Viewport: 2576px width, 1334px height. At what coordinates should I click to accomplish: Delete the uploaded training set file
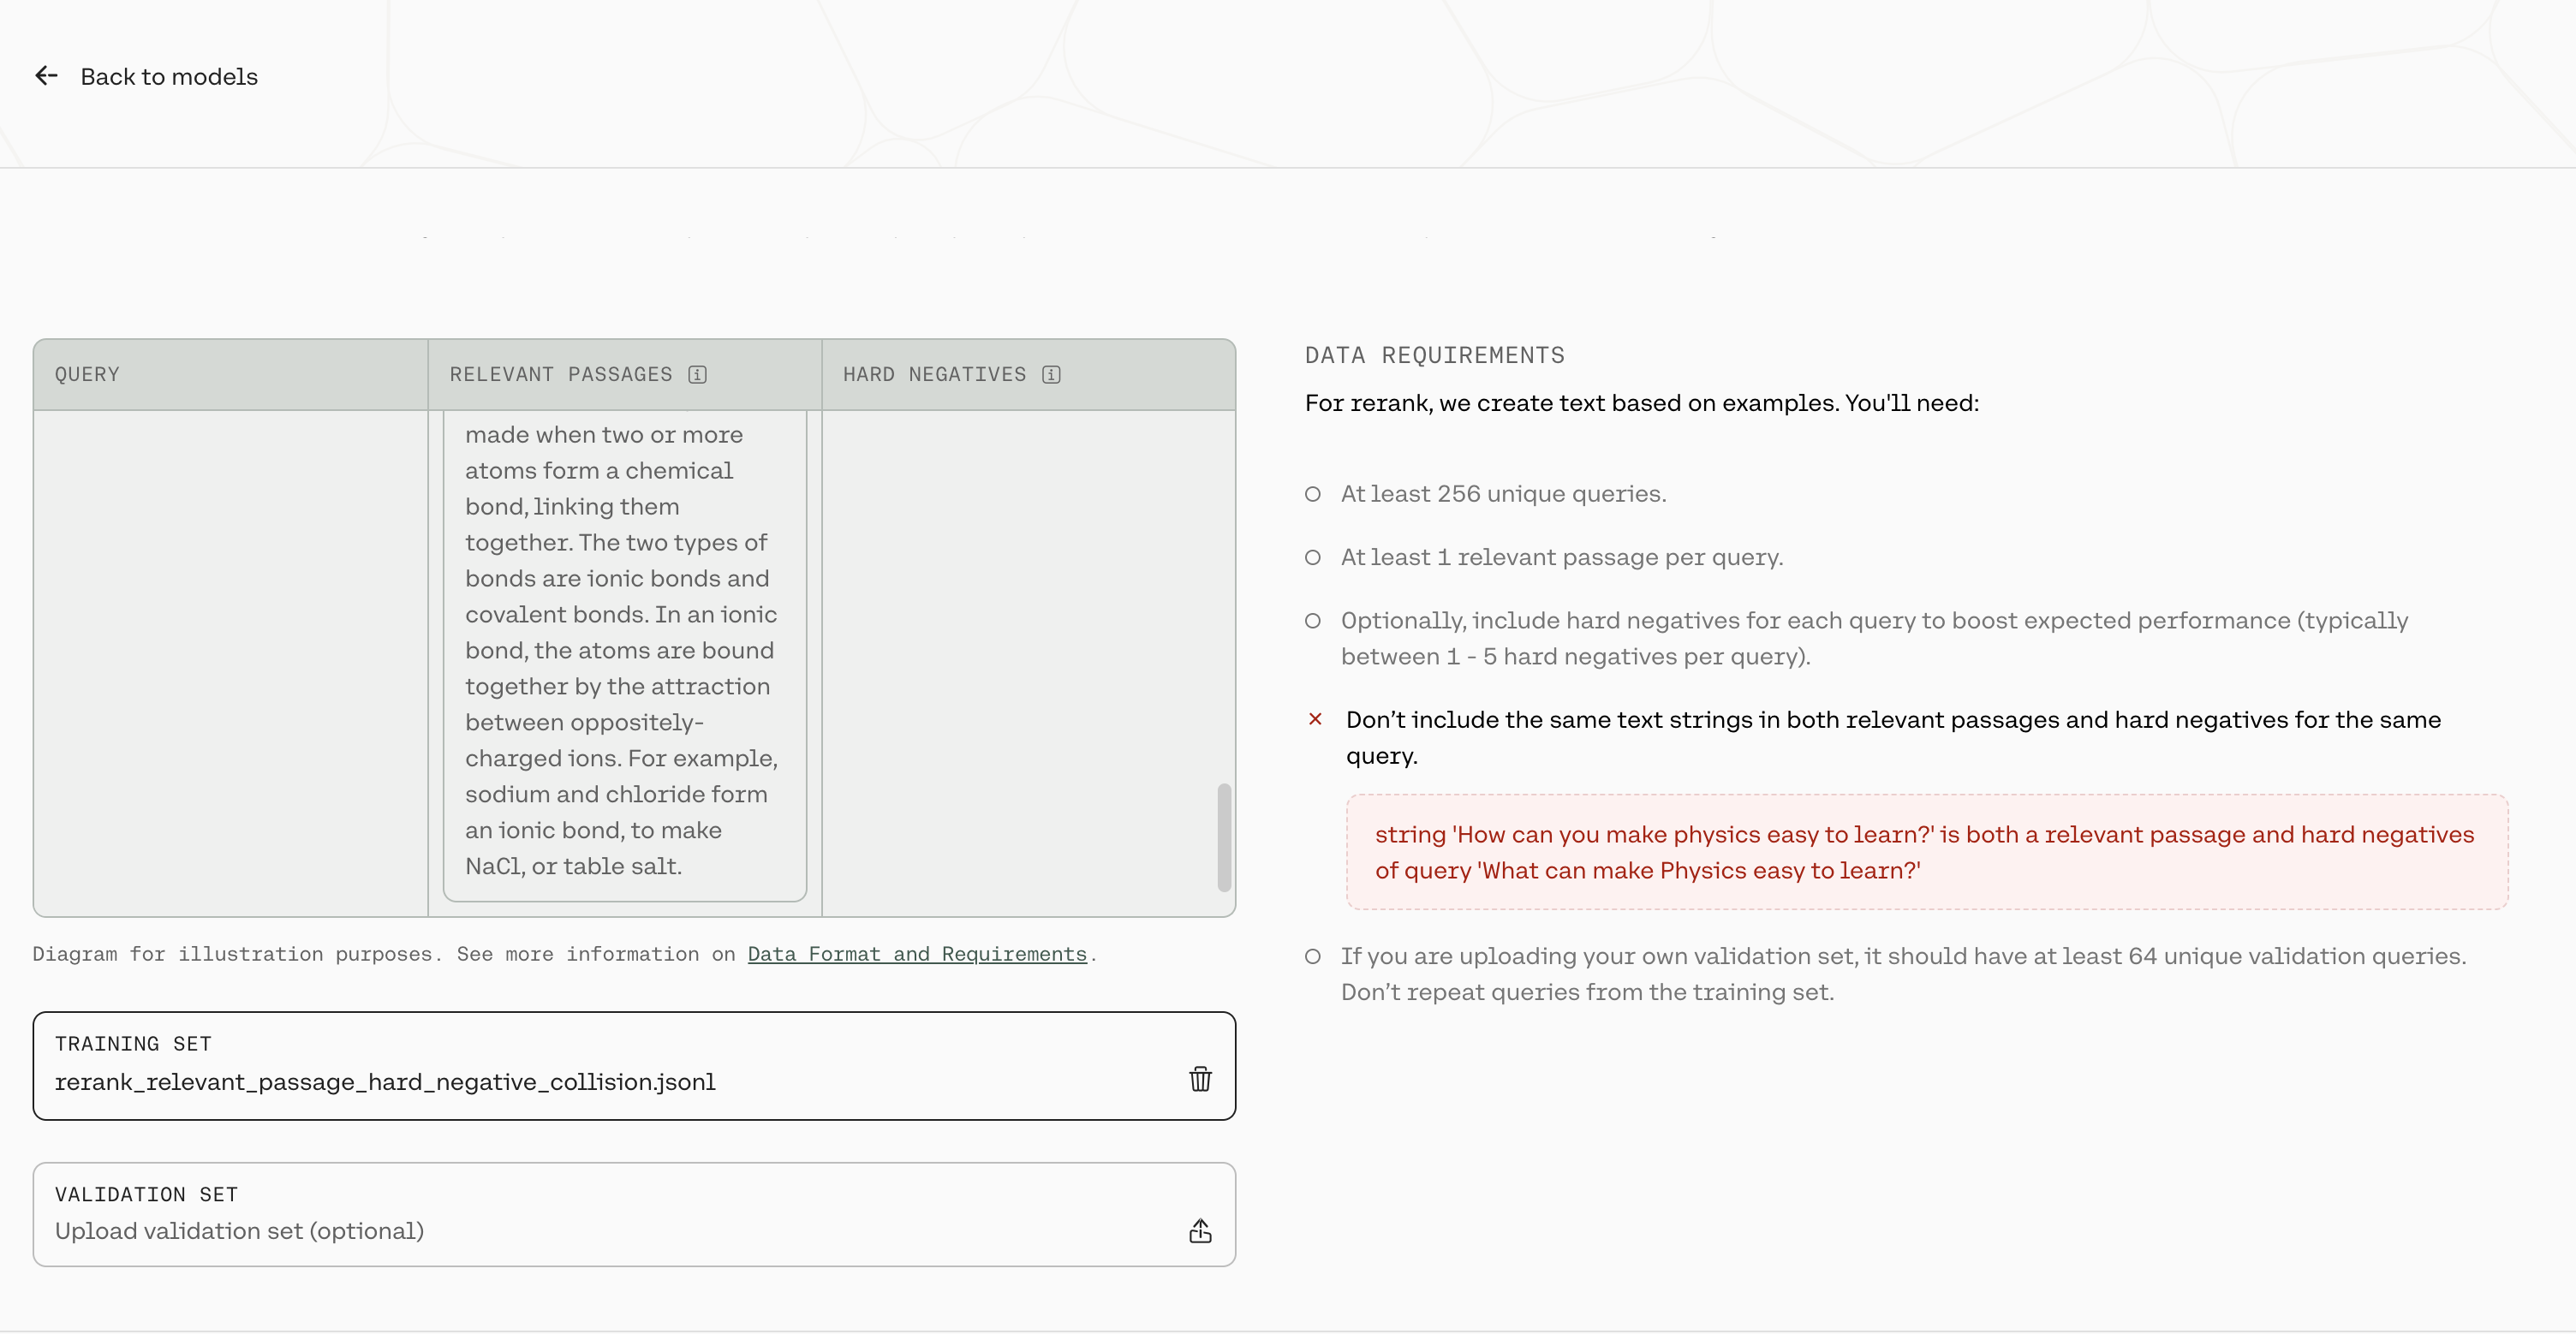[1200, 1079]
